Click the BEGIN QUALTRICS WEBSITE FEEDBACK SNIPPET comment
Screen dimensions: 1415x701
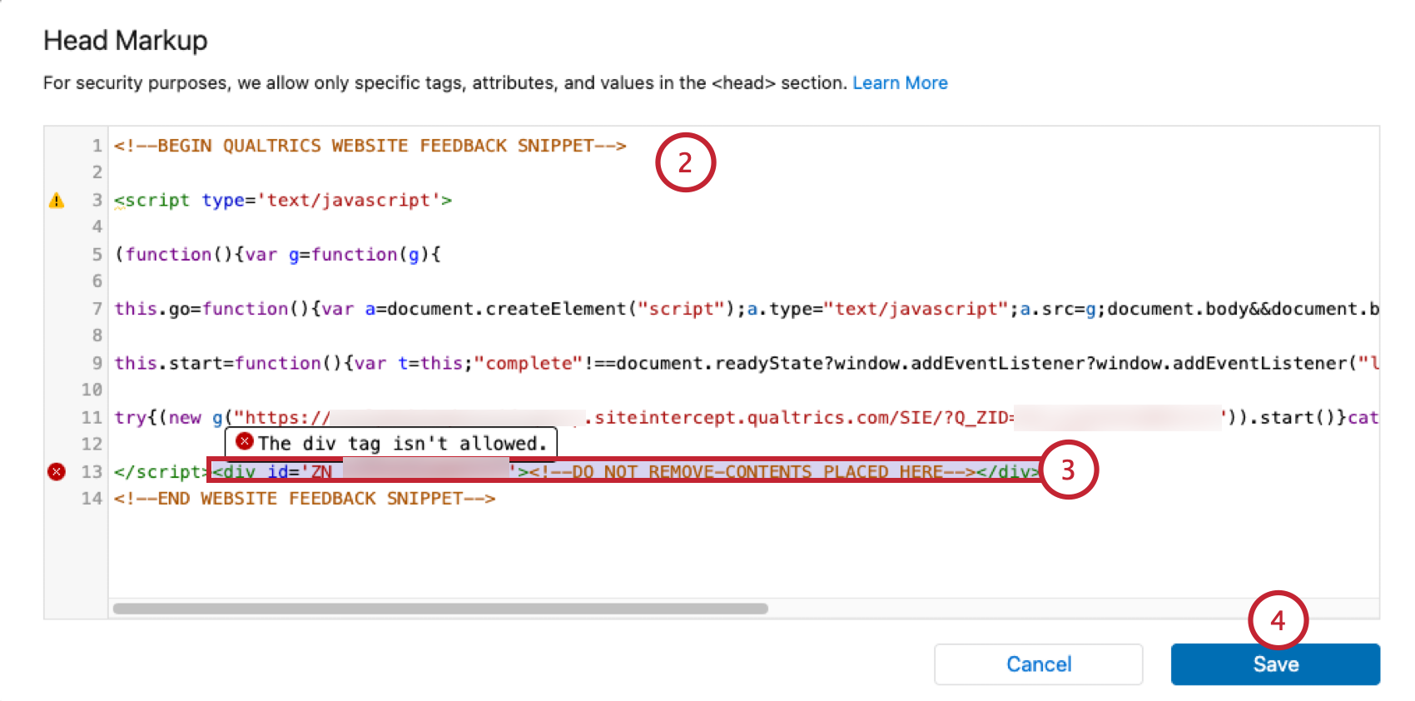[x=370, y=146]
